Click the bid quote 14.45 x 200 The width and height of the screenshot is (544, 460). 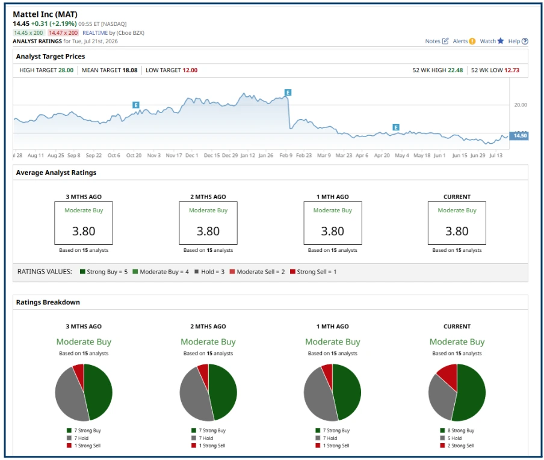point(28,33)
